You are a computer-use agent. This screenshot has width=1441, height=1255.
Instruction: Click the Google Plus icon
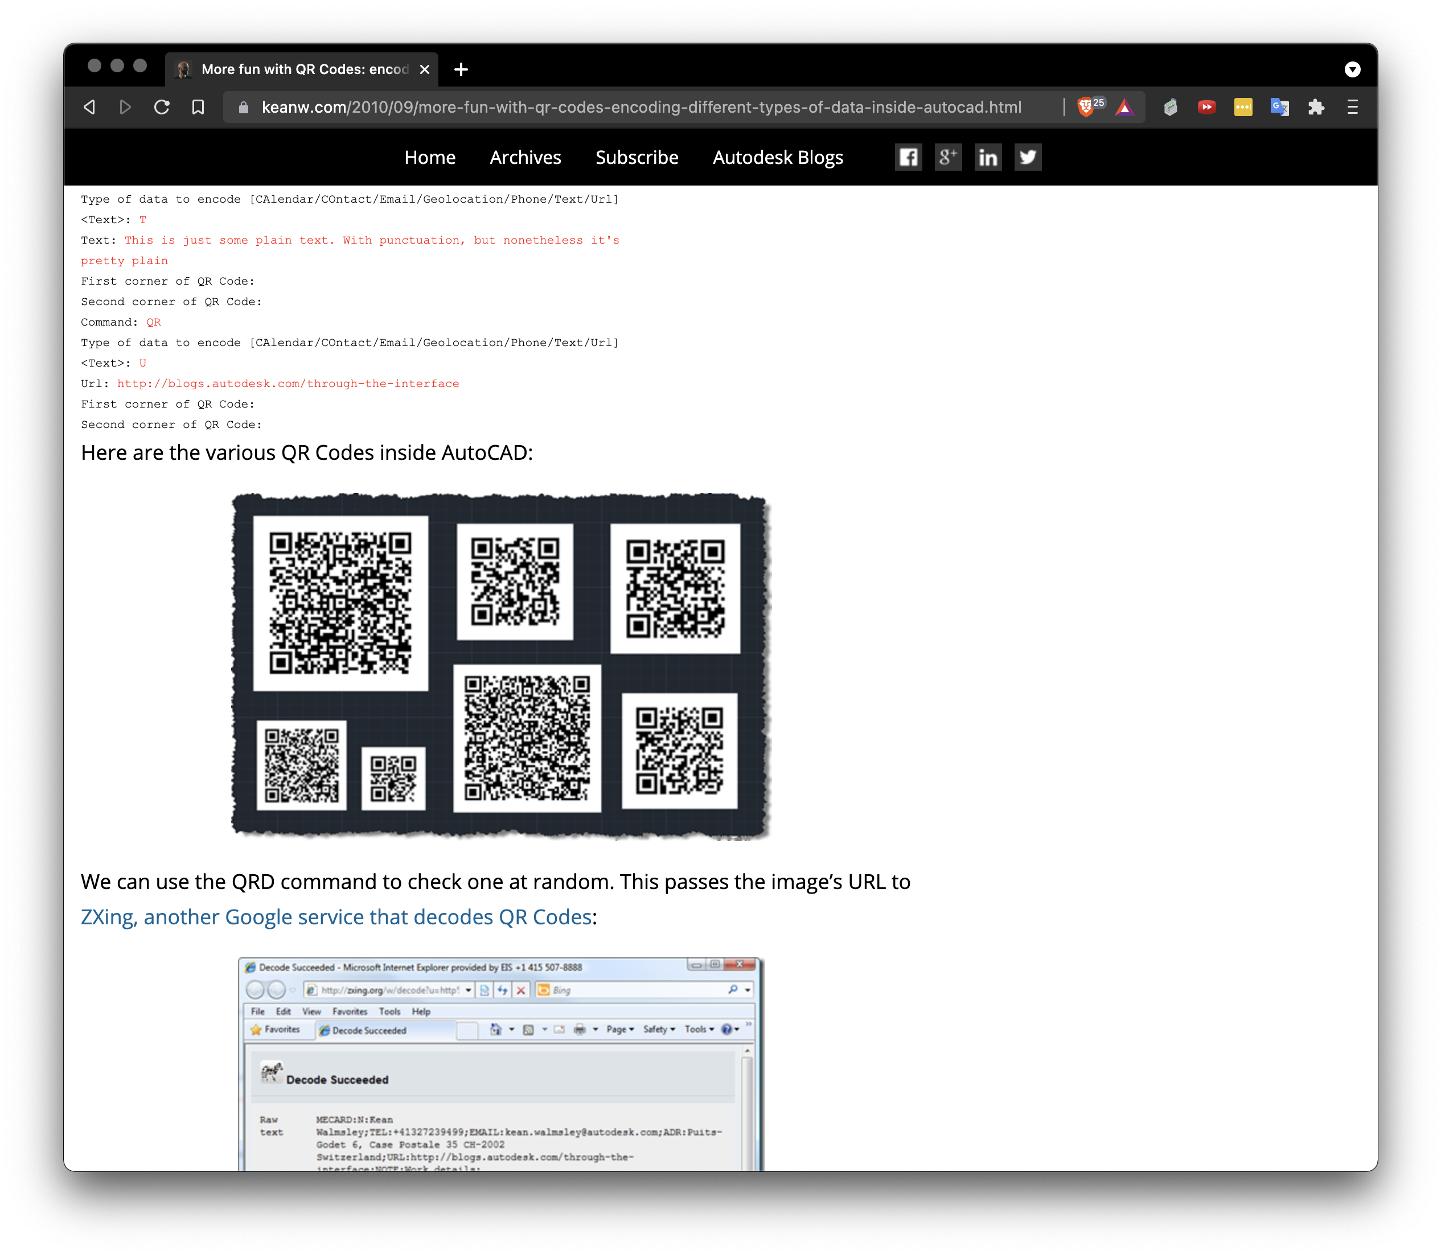tap(948, 157)
